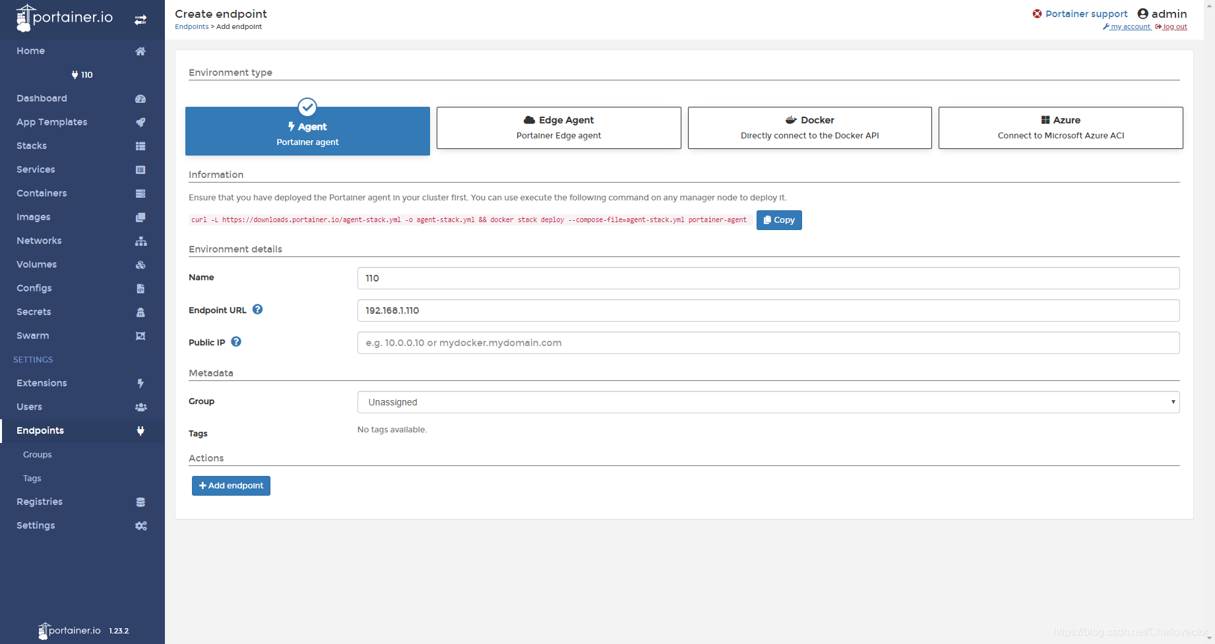Copy the agent deploy command
This screenshot has width=1215, height=644.
click(x=779, y=220)
